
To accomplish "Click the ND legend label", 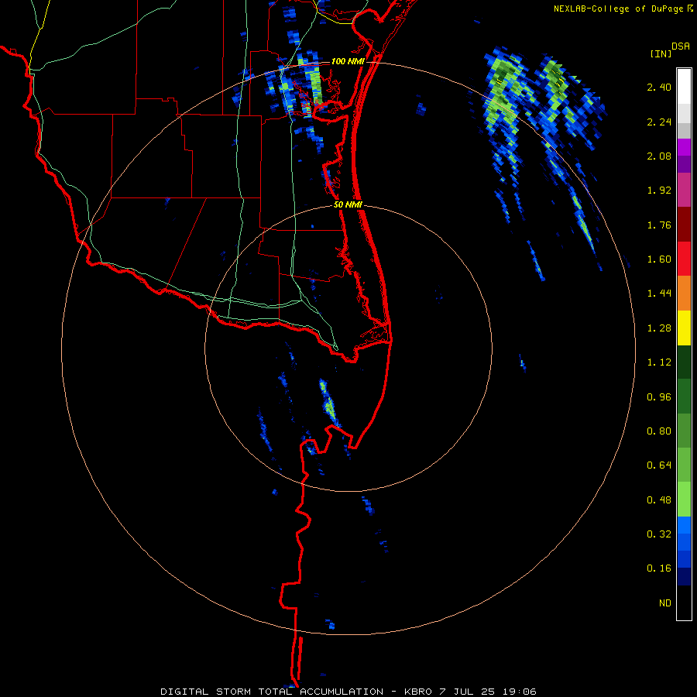I will [x=665, y=603].
